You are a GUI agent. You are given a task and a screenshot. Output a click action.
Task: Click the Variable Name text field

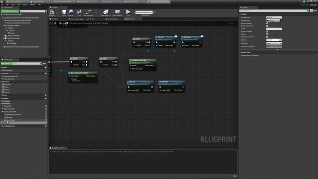click(x=274, y=17)
